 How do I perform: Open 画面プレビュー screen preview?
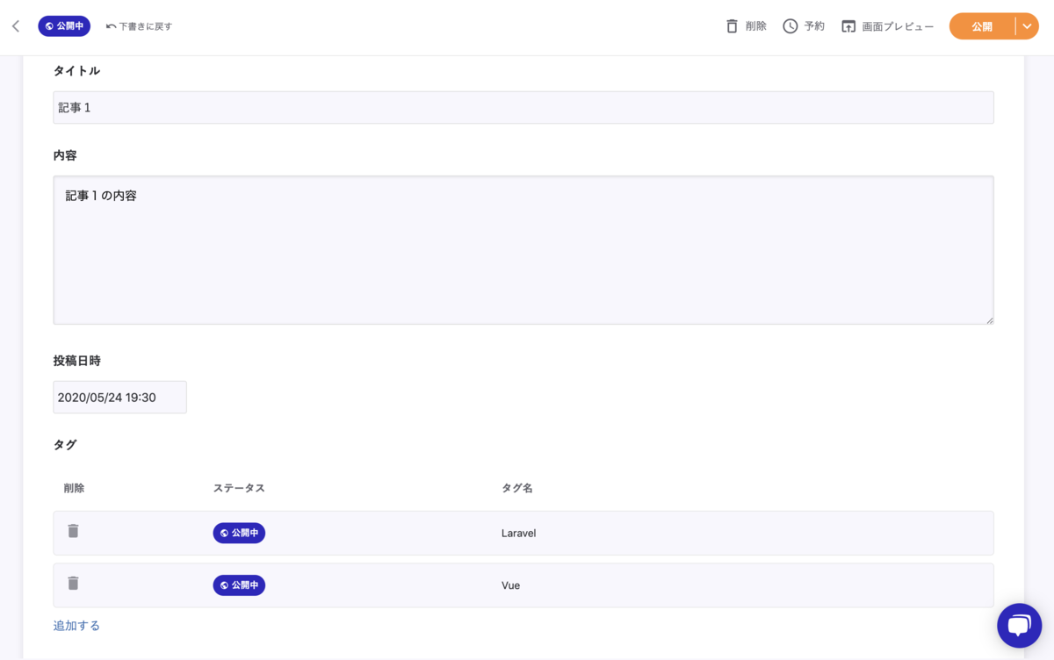point(887,26)
